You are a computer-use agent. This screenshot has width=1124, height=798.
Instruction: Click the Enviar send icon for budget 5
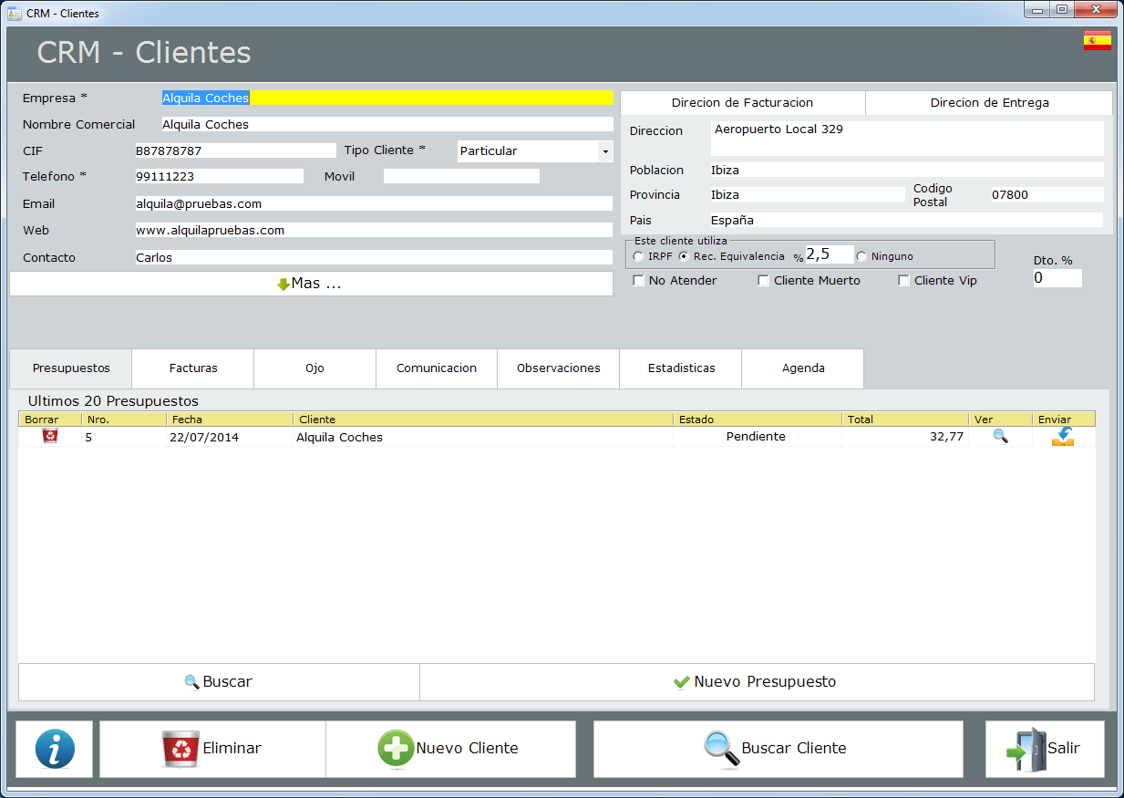pos(1062,437)
